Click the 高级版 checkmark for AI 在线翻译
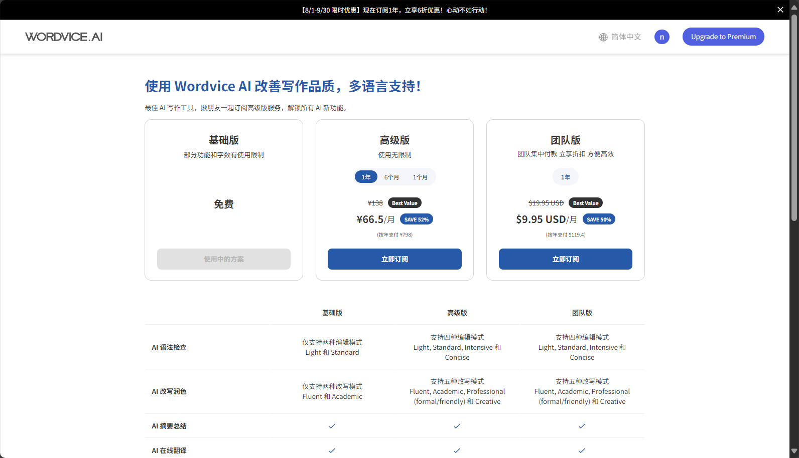799x458 pixels. 457,450
